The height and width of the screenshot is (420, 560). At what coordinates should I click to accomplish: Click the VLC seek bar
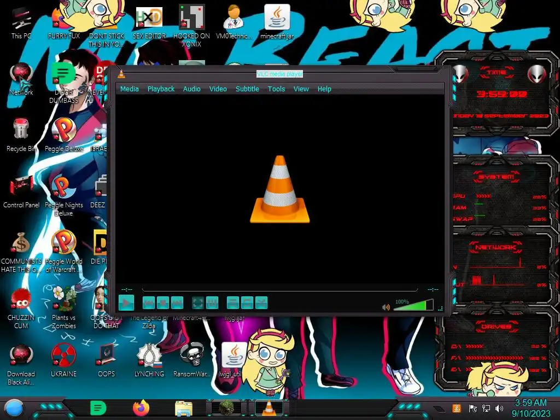click(x=279, y=289)
